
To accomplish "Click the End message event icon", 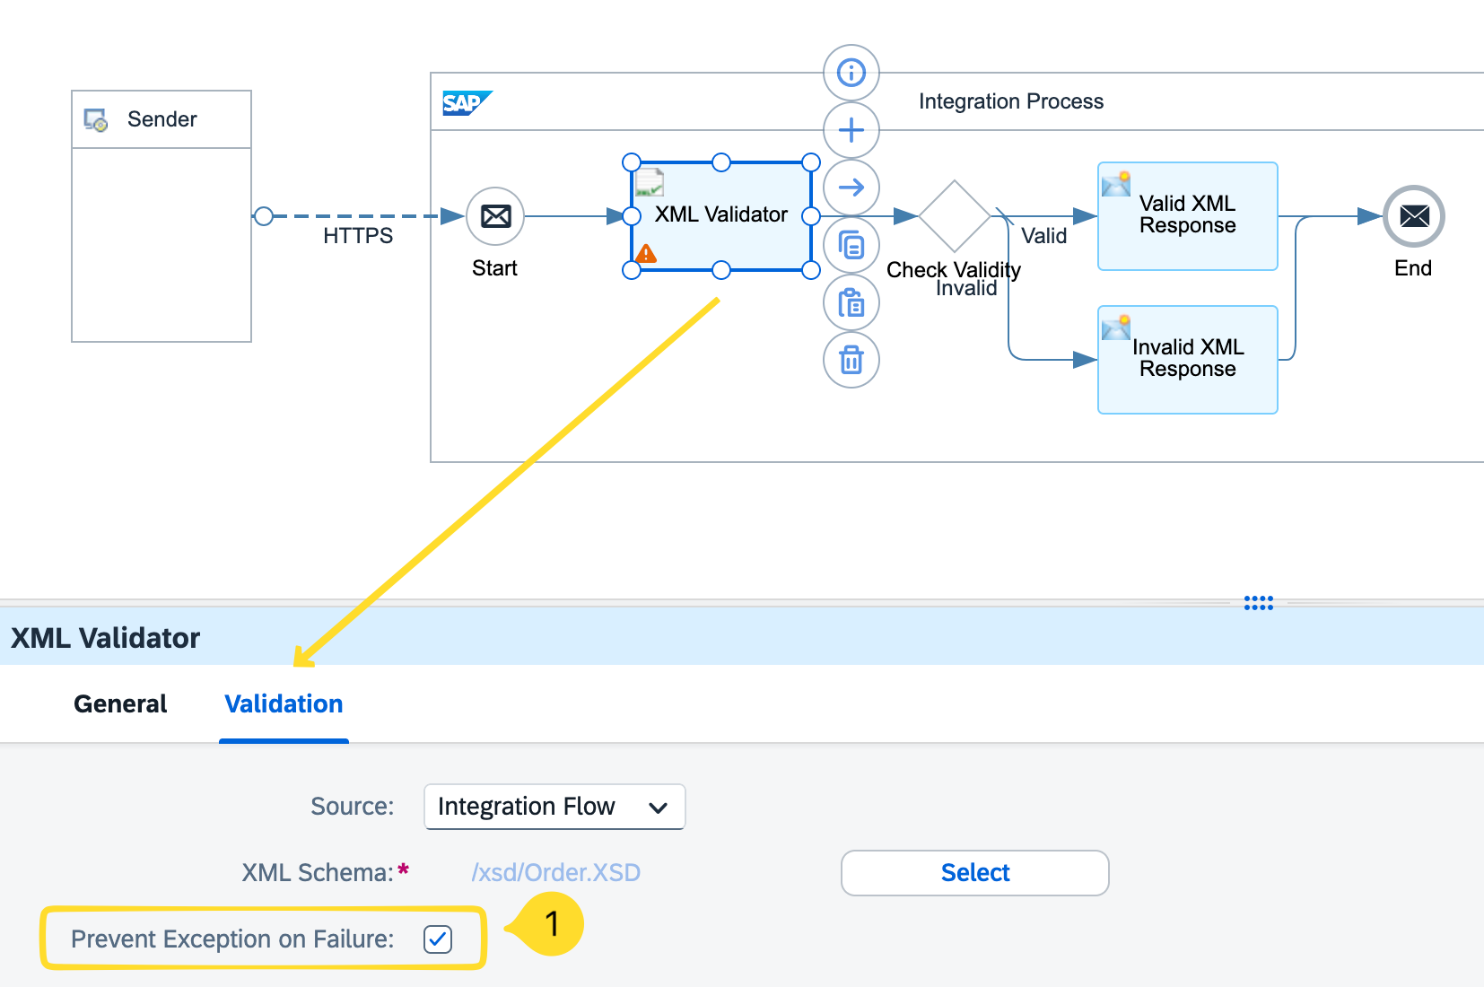I will pyautogui.click(x=1413, y=215).
